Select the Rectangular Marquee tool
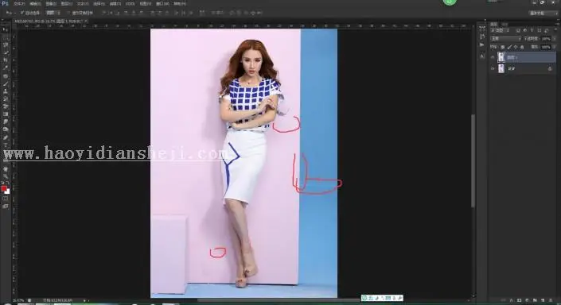This screenshot has width=561, height=305. [x=6, y=37]
